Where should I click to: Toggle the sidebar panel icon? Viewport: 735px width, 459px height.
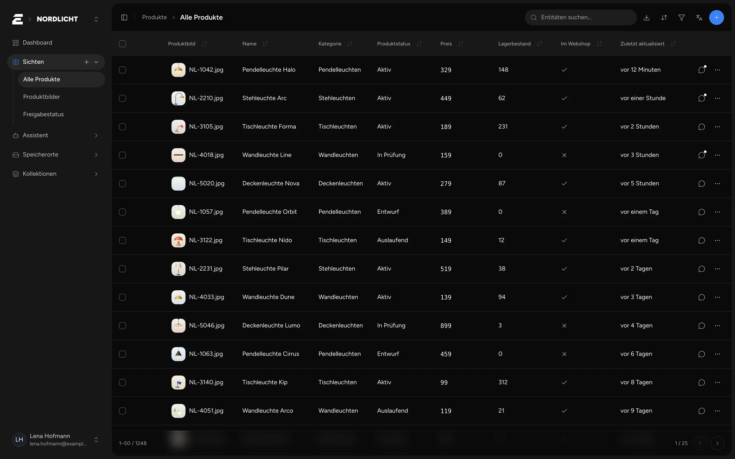tap(124, 17)
